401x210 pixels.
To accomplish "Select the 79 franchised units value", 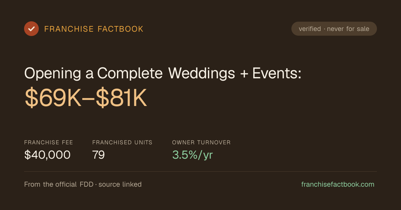I will pyautogui.click(x=99, y=155).
